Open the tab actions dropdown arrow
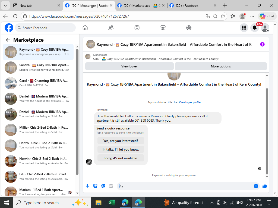The image size is (278, 208). [x=5, y=5]
